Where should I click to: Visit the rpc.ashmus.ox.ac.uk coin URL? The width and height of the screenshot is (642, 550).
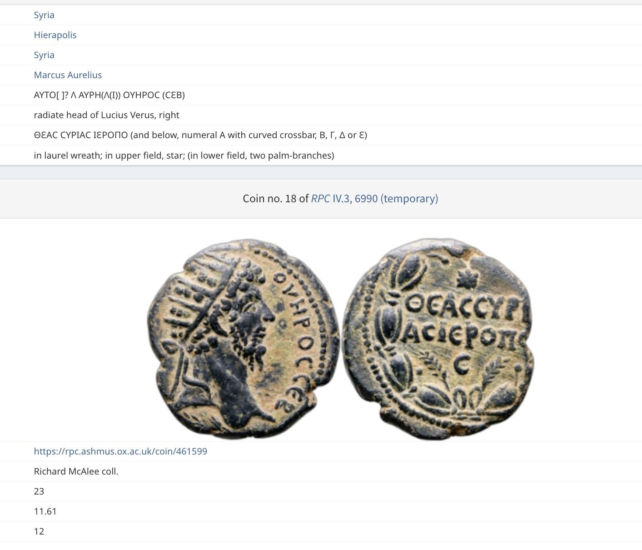[120, 451]
